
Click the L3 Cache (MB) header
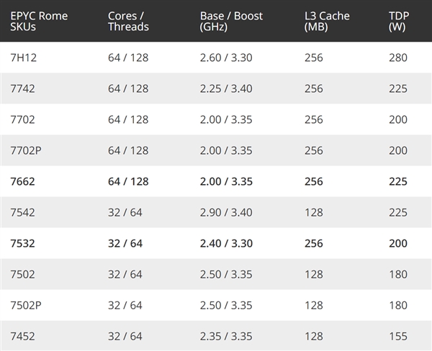pos(327,22)
